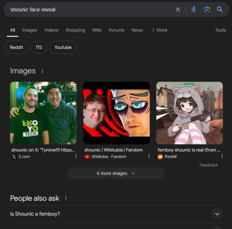This screenshot has height=229, width=232.
Task: Select the Reddit filter chip
Action: (16, 47)
